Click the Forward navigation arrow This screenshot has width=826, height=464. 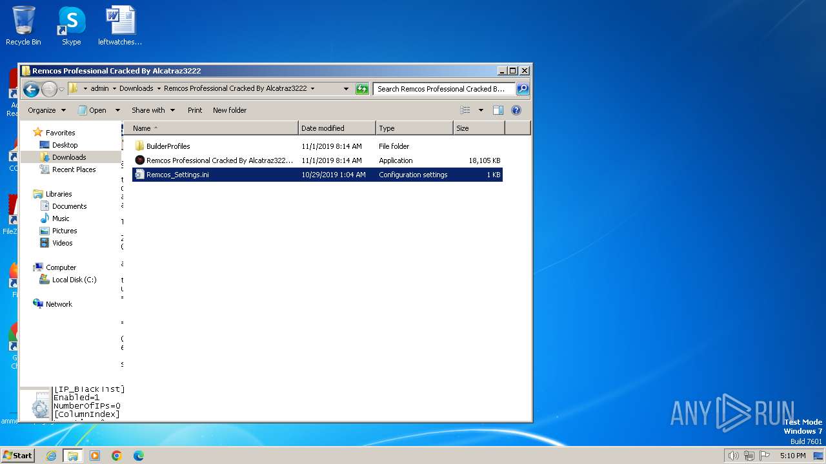[49, 89]
